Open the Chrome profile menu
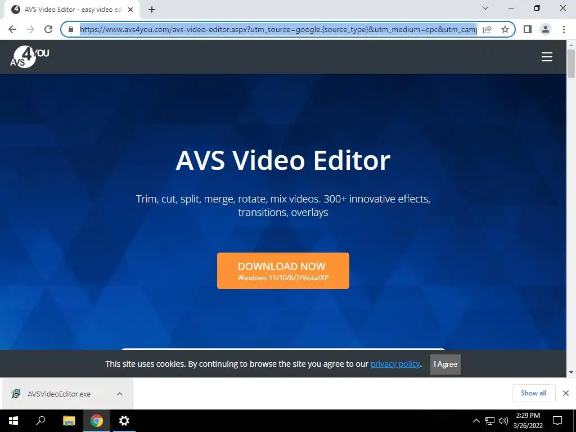576x432 pixels. [546, 29]
